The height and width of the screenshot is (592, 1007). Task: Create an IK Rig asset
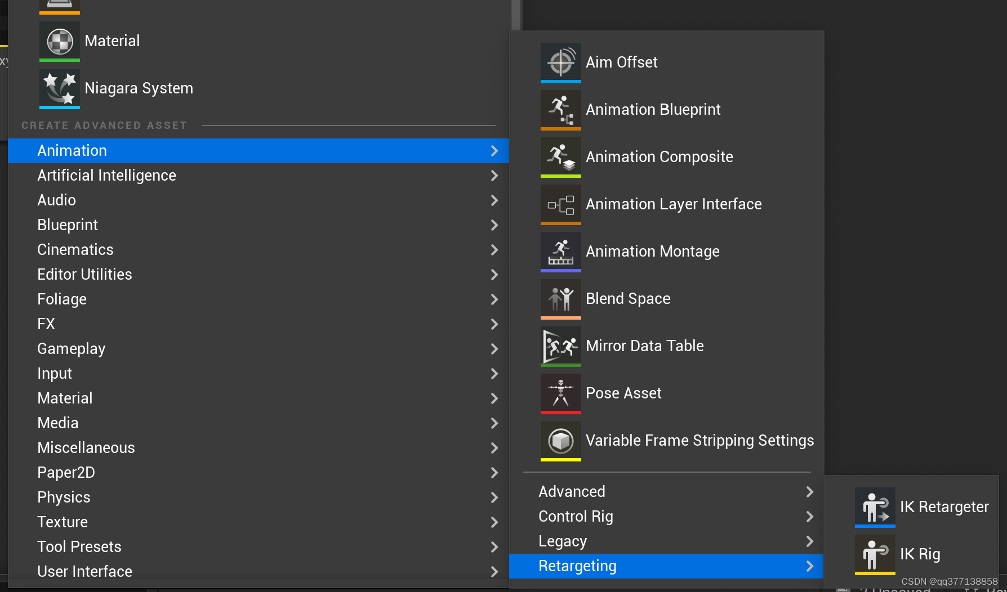click(x=912, y=554)
